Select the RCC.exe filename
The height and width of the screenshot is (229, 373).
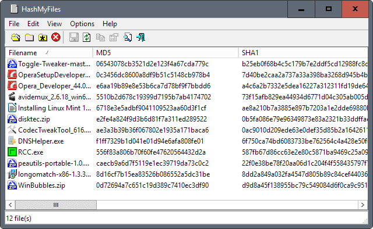coord(31,152)
